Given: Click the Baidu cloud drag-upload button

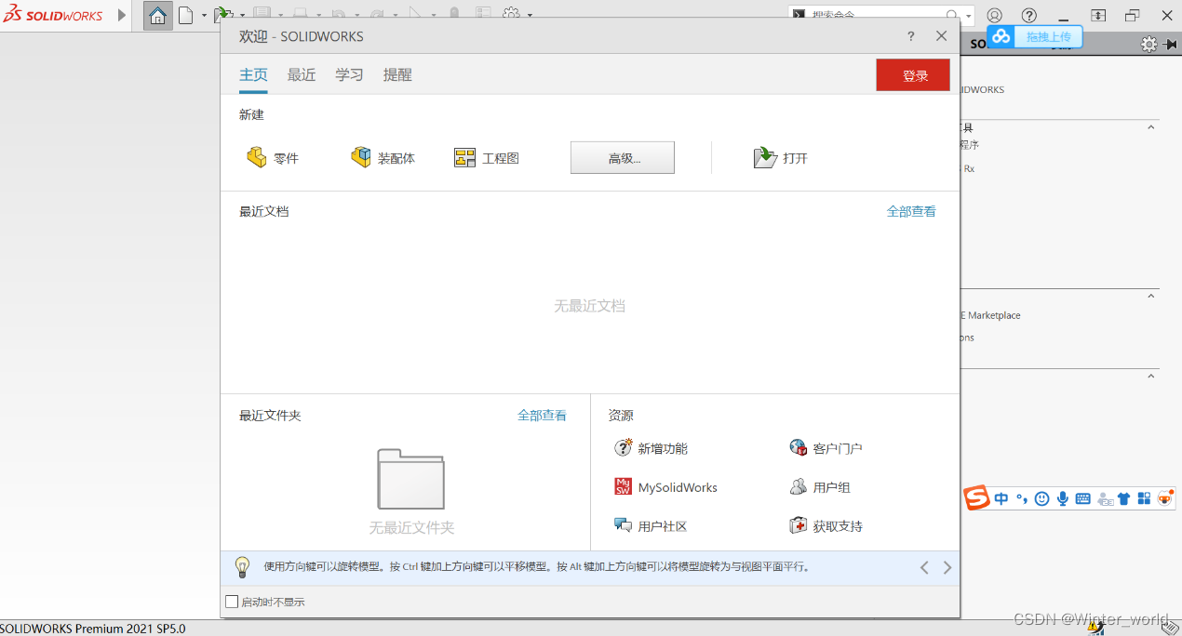Looking at the screenshot, I should 1036,36.
